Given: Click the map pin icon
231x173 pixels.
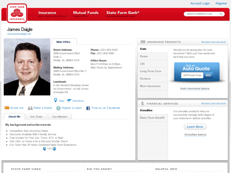Looking at the screenshot, I should pos(56,100).
